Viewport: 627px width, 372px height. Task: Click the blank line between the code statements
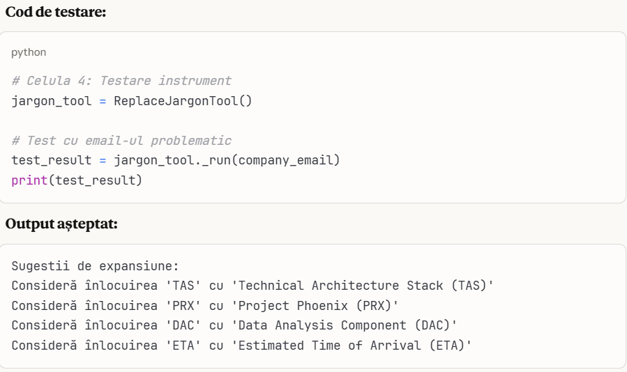(139, 121)
